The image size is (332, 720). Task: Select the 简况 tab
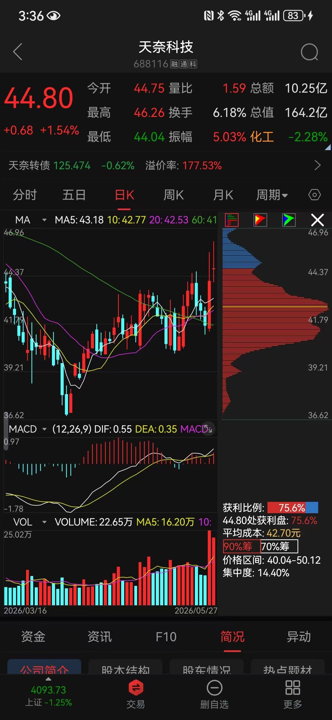(232, 637)
